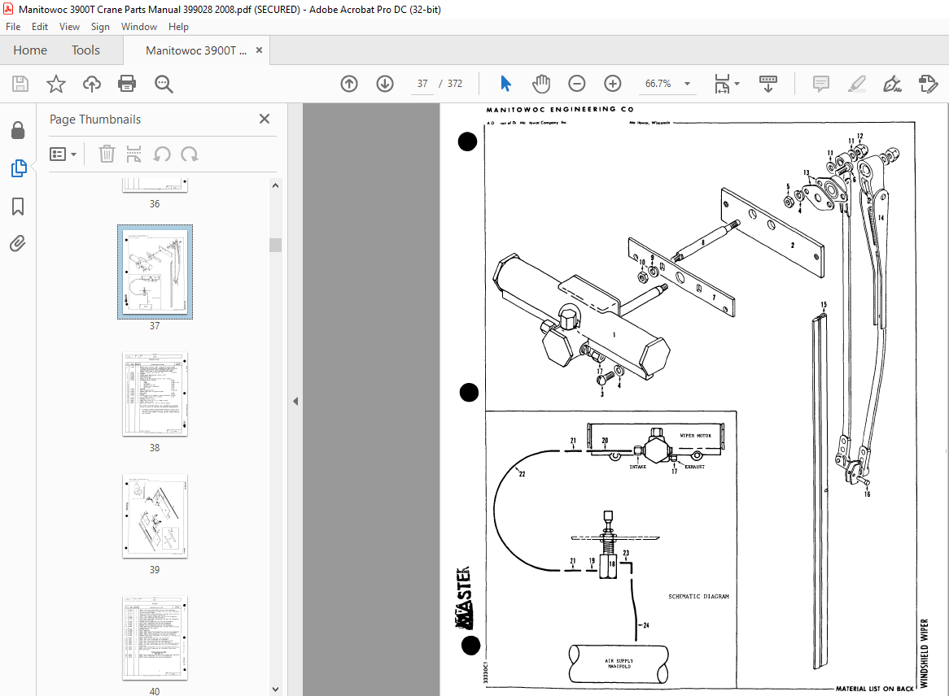The height and width of the screenshot is (696, 949).
Task: Click the stamp and edit tool icon
Action: (x=928, y=84)
